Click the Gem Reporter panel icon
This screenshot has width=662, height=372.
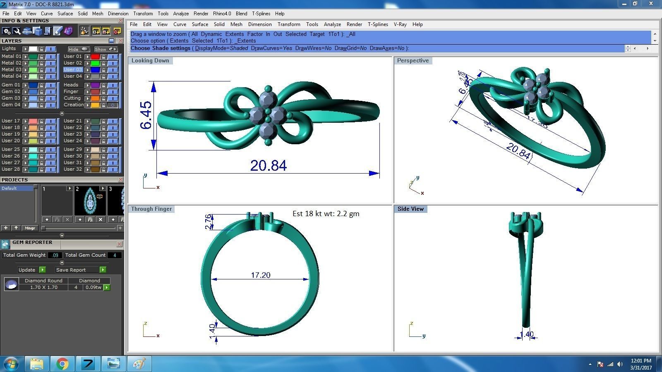tap(5, 244)
